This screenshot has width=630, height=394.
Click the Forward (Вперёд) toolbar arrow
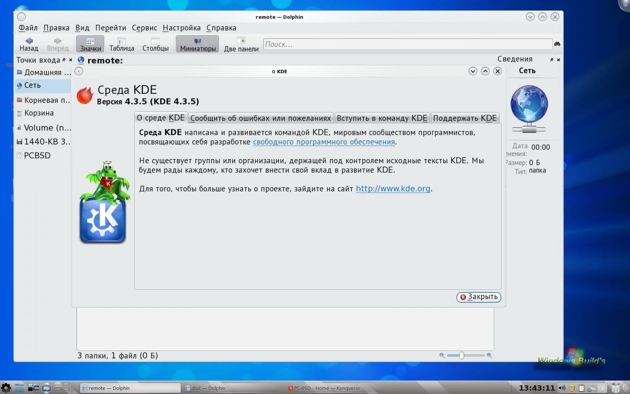tap(57, 44)
